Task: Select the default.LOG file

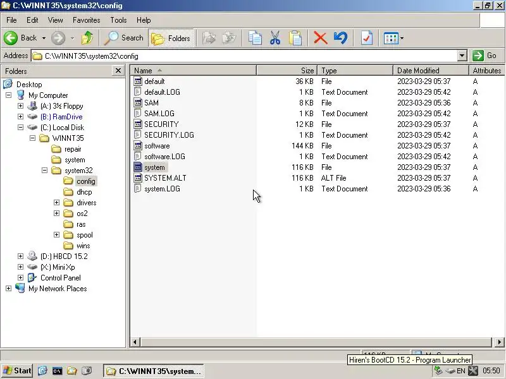Action: 162,92
